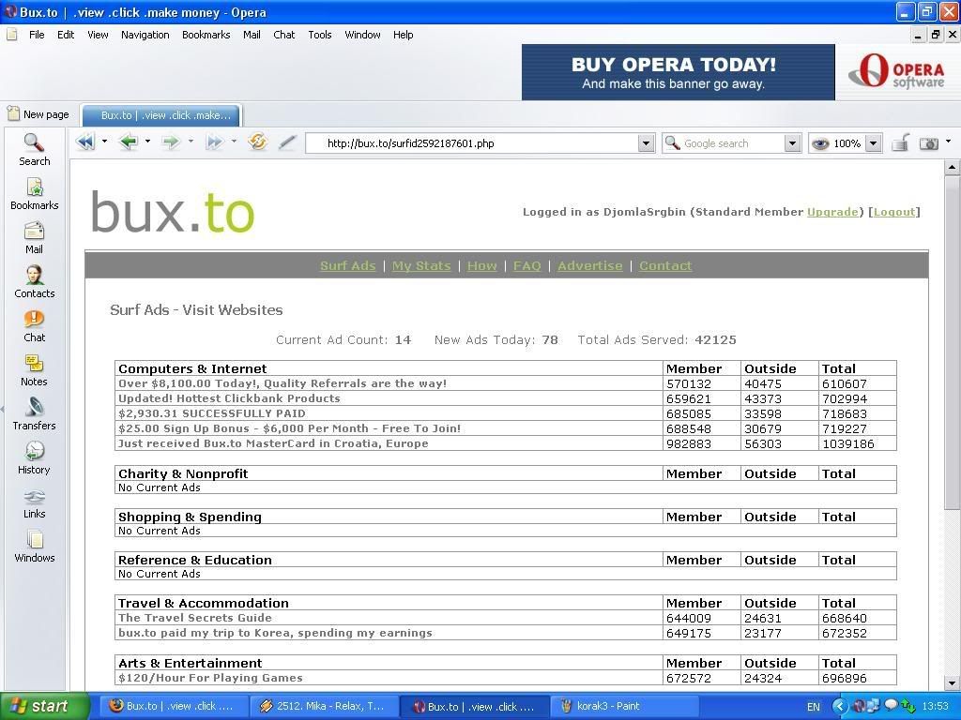This screenshot has width=961, height=720.
Task: Open the FAQ link
Action: [x=527, y=265]
